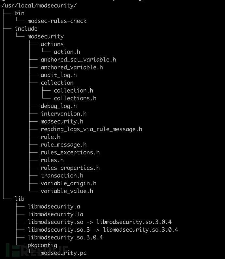Select rules_exceptions.h entry
This screenshot has width=225, height=259.
click(x=70, y=152)
